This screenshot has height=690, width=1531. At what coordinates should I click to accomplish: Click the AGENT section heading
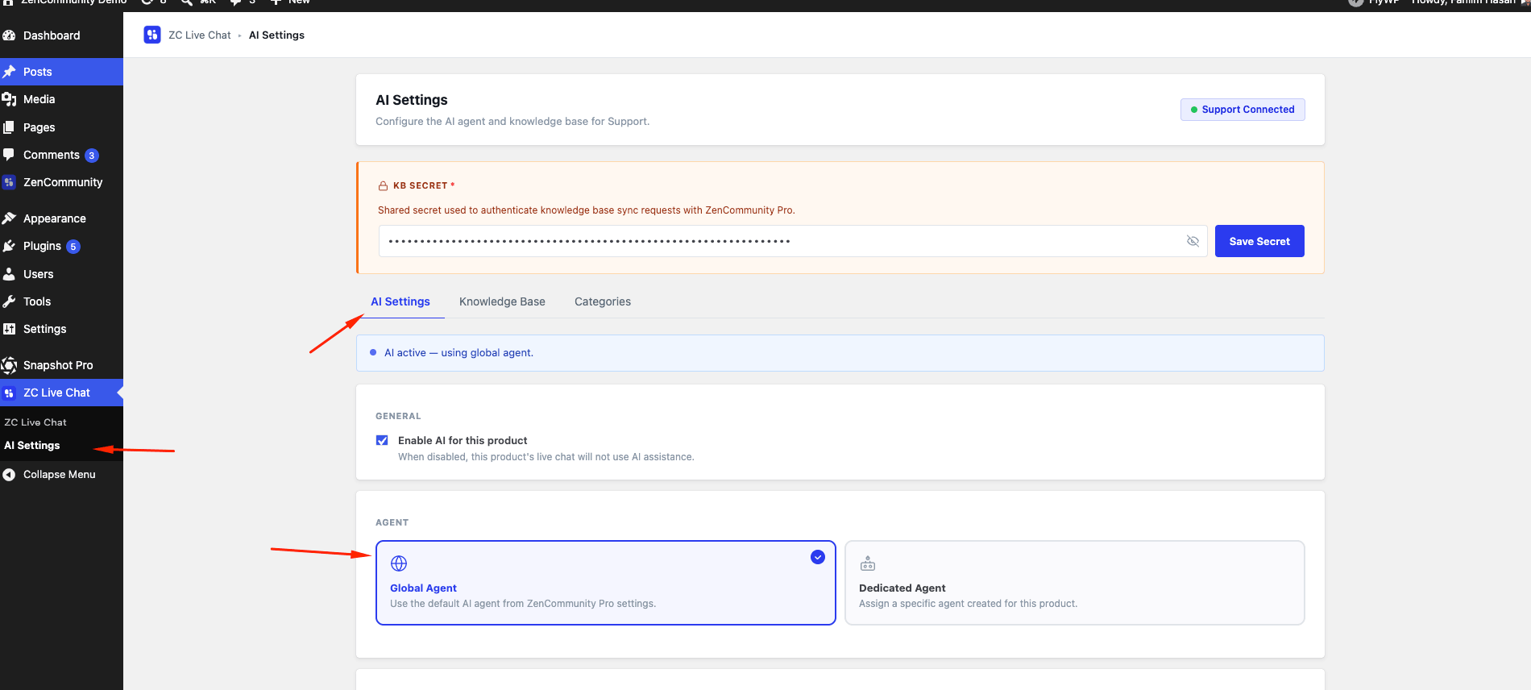(x=392, y=522)
